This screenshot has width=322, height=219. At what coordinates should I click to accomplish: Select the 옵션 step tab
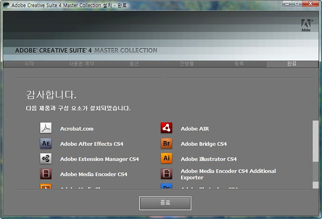tap(134, 63)
